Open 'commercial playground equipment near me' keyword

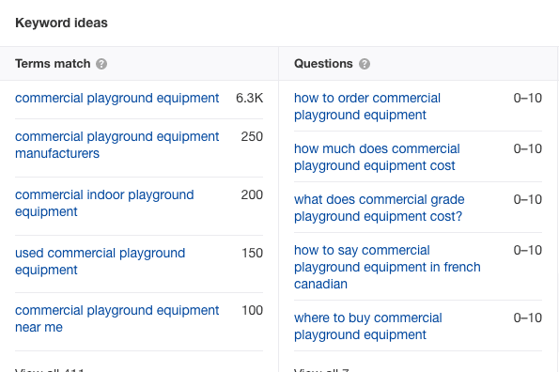pyautogui.click(x=116, y=318)
